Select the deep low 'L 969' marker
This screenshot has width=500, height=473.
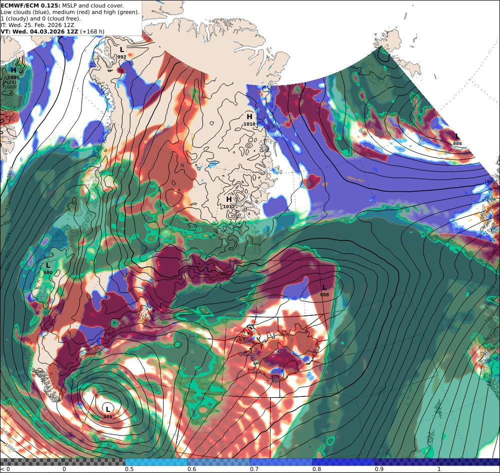coord(108,412)
